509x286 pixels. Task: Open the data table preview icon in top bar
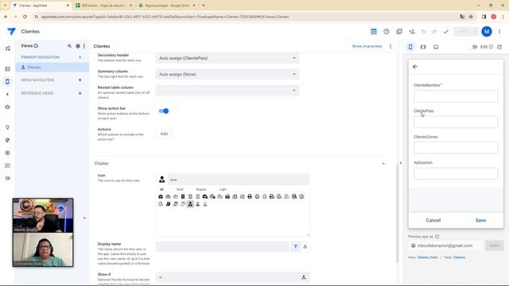(374, 32)
